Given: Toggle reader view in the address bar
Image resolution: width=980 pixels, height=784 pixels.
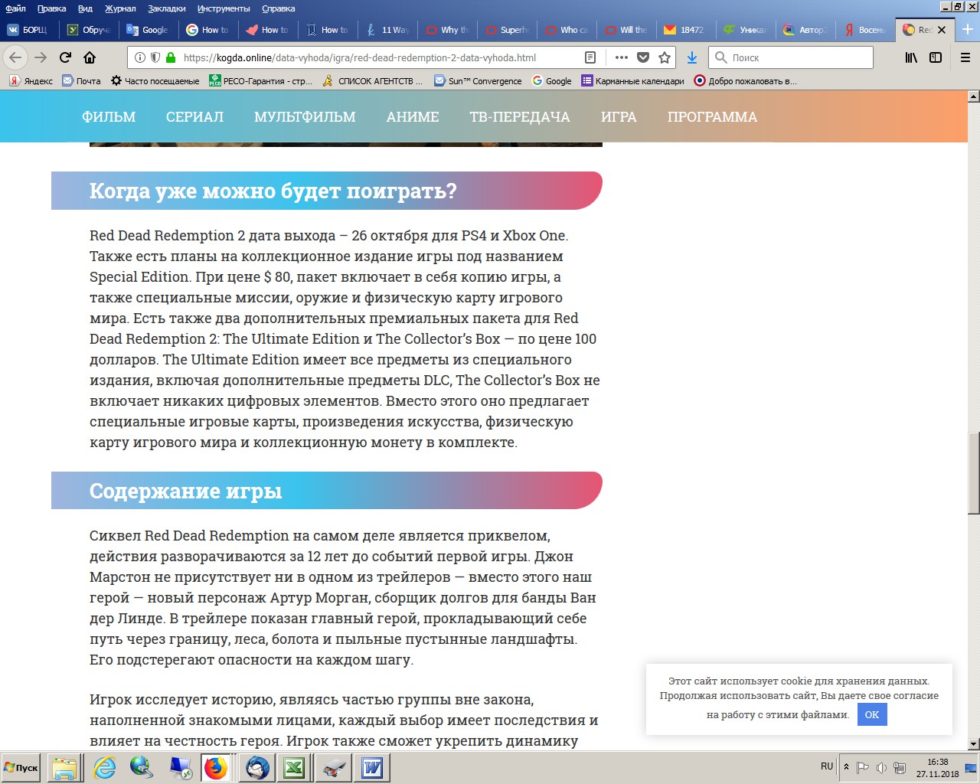Looking at the screenshot, I should 590,57.
